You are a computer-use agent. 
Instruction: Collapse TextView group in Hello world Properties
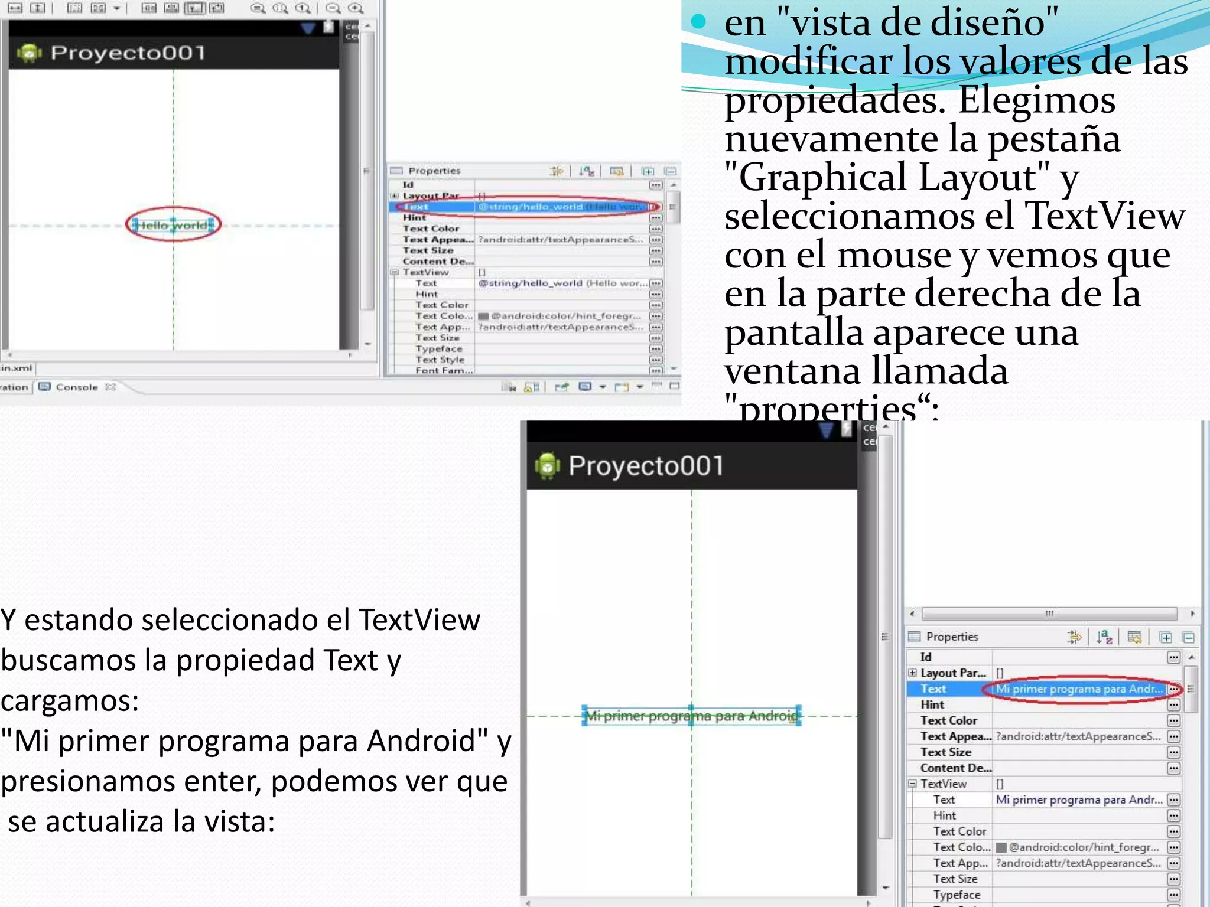(x=395, y=272)
